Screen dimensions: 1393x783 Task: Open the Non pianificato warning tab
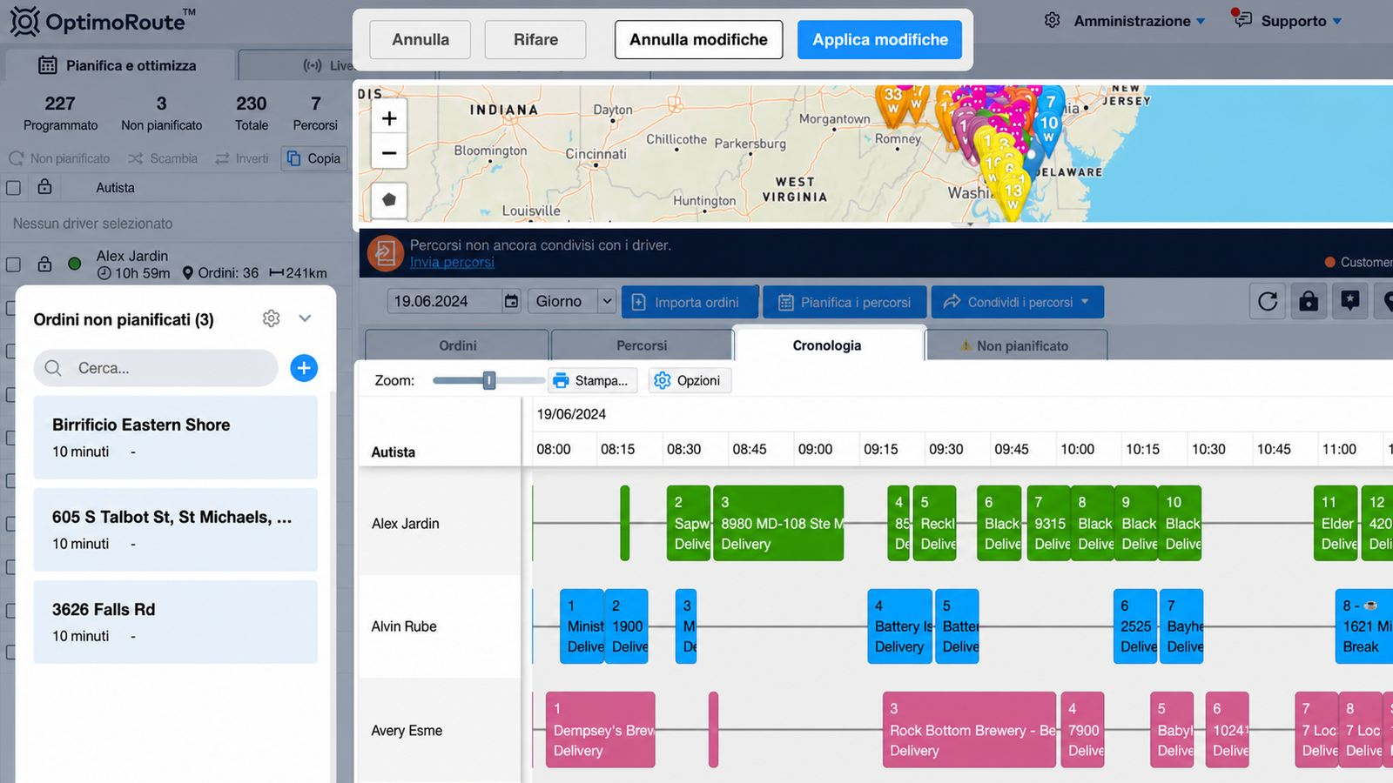1016,345
